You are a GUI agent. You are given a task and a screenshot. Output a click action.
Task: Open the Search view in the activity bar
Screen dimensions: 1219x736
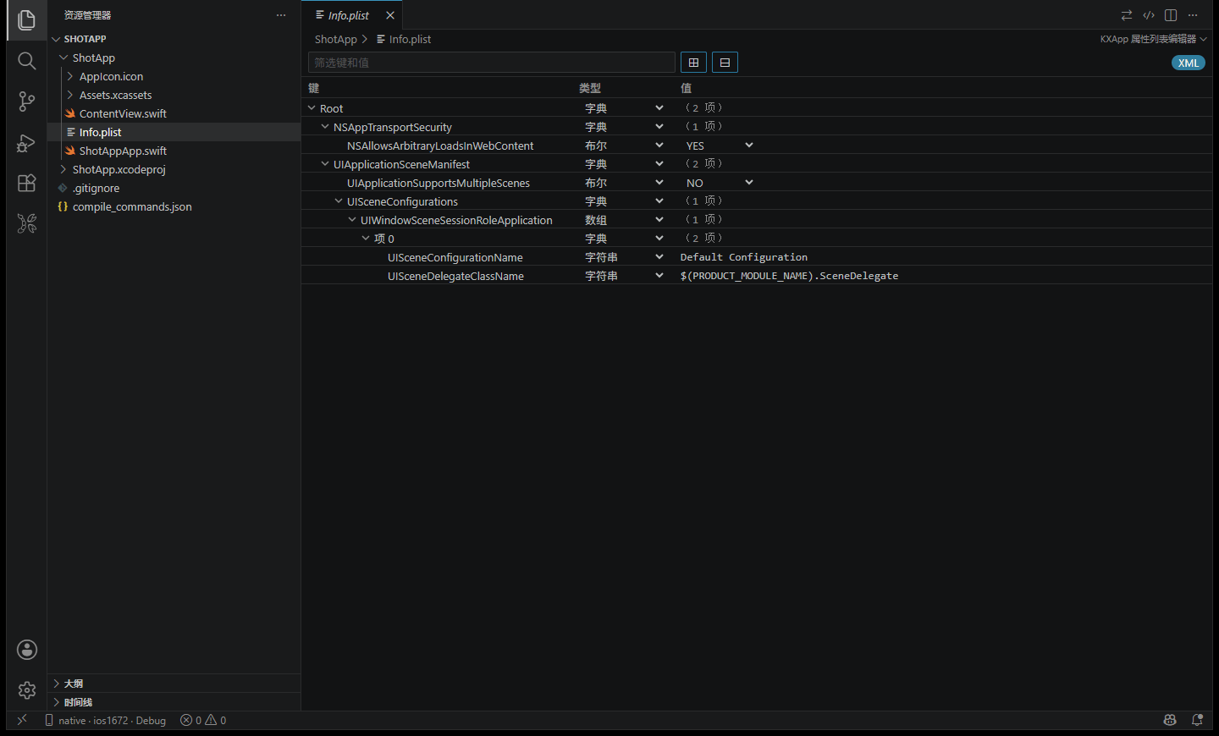coord(26,61)
